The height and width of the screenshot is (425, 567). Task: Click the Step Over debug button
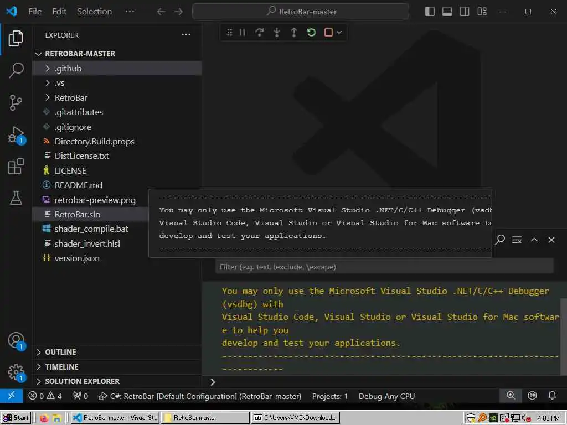pyautogui.click(x=259, y=33)
